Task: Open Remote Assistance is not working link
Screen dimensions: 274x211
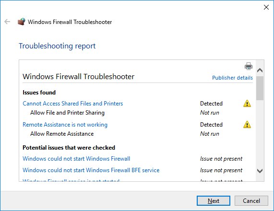Action: tap(65, 125)
